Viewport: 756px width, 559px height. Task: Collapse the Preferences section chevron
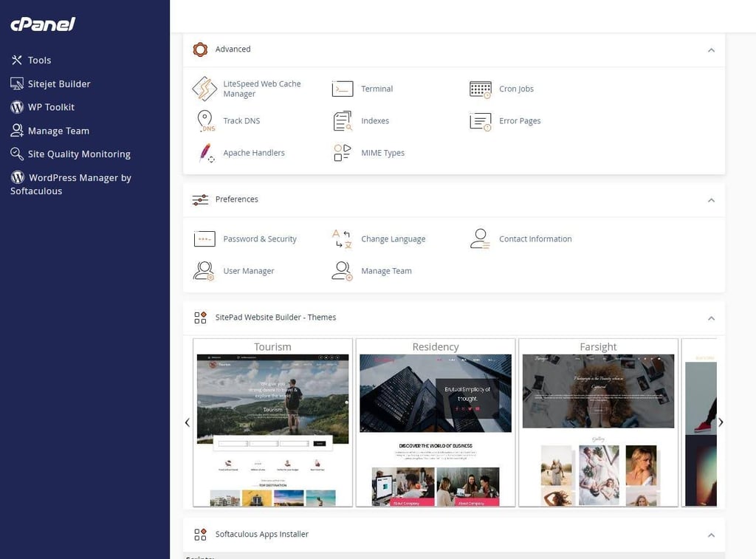711,200
